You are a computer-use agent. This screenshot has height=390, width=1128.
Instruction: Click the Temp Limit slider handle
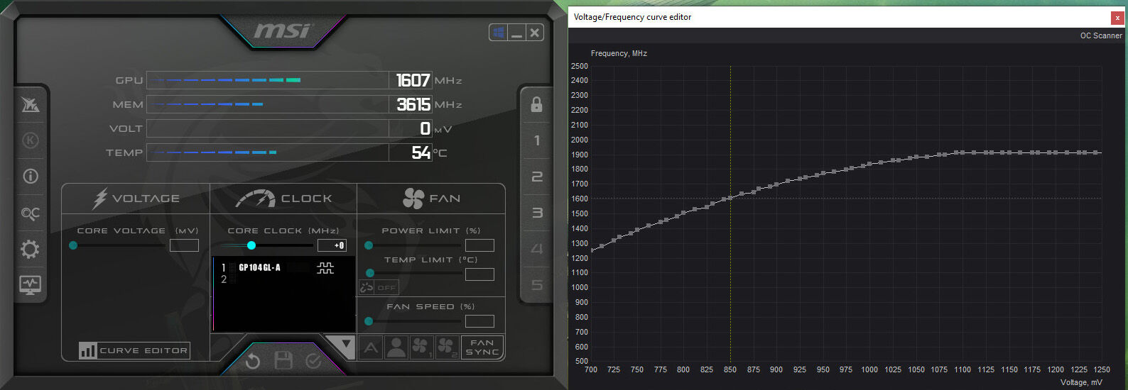(369, 273)
